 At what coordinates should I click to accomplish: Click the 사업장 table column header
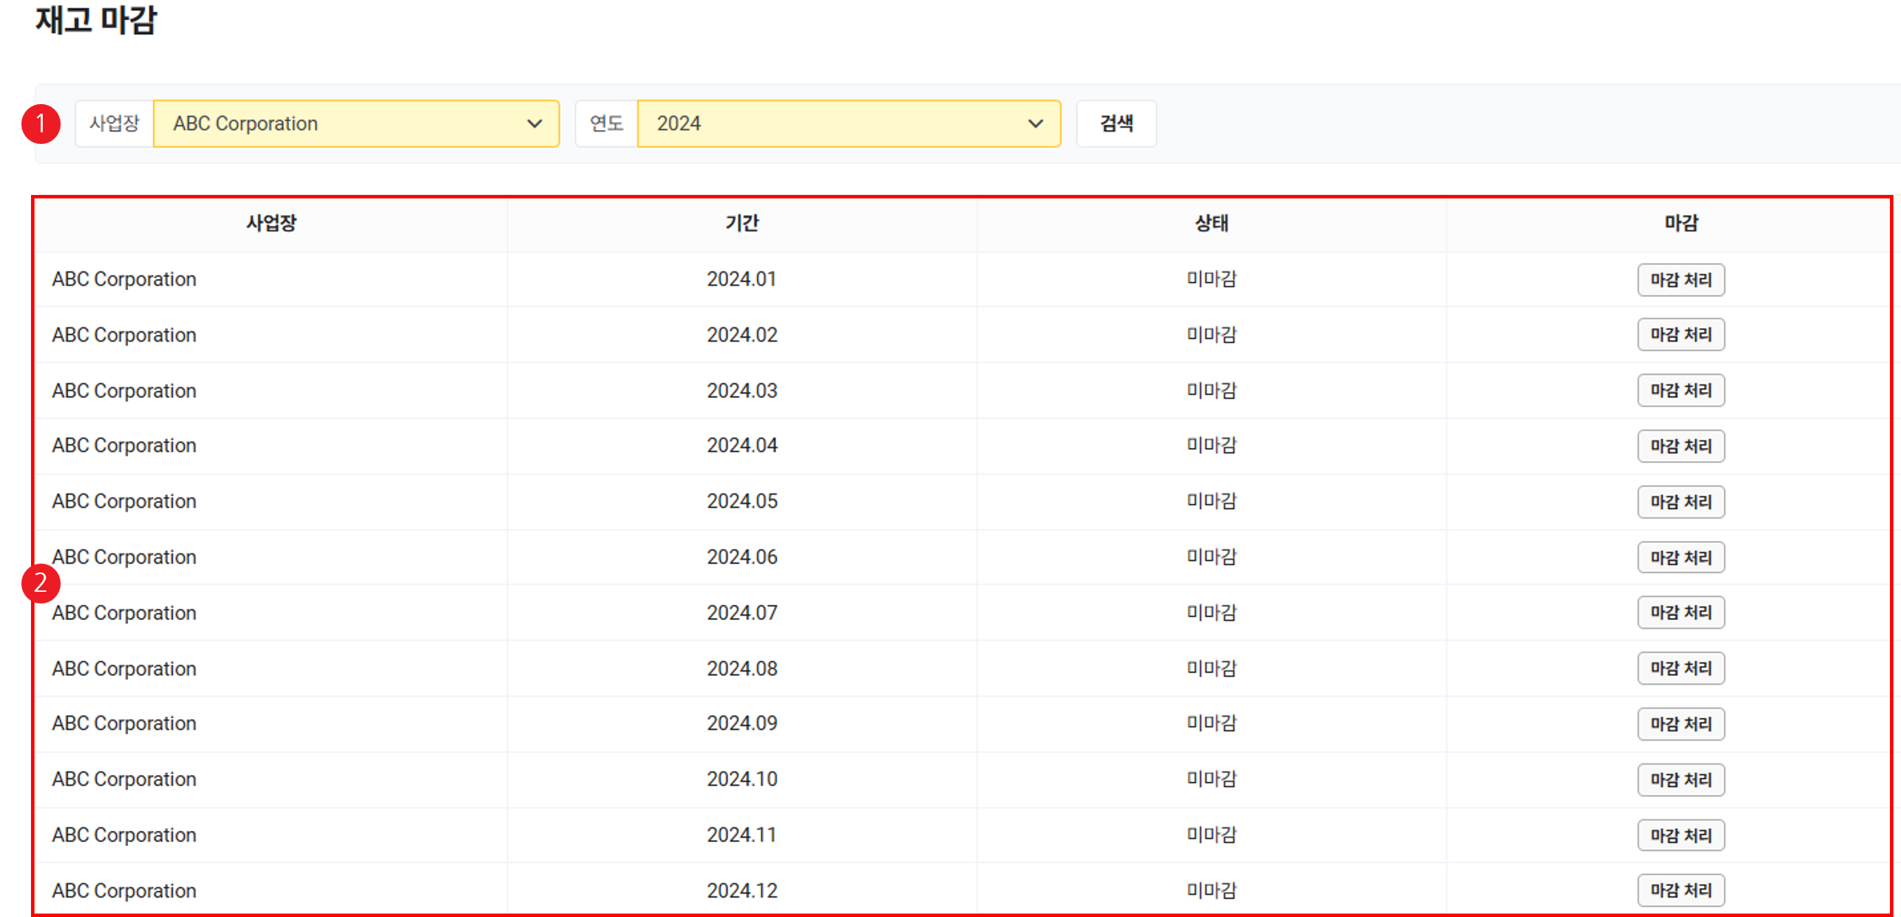(x=271, y=223)
